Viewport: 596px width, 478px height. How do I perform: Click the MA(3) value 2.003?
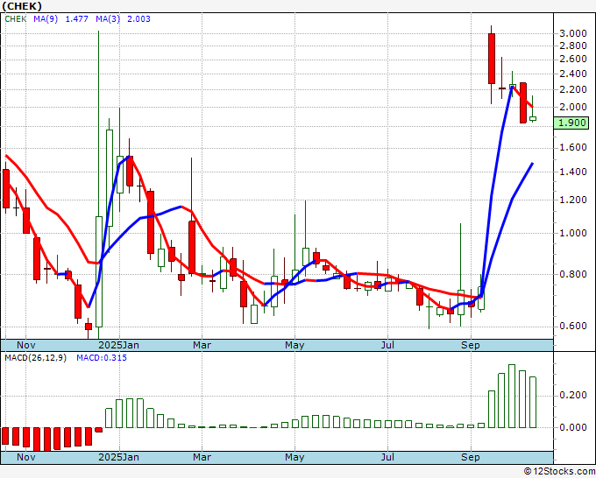pyautogui.click(x=138, y=19)
